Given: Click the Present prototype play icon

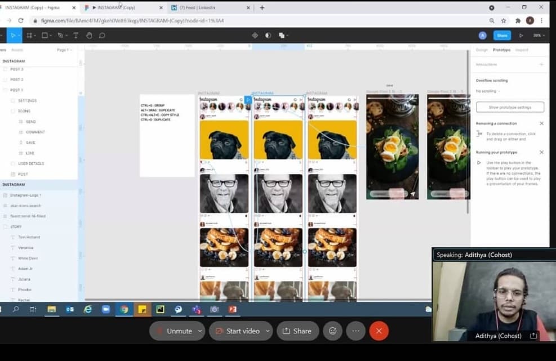Looking at the screenshot, I should 521,35.
